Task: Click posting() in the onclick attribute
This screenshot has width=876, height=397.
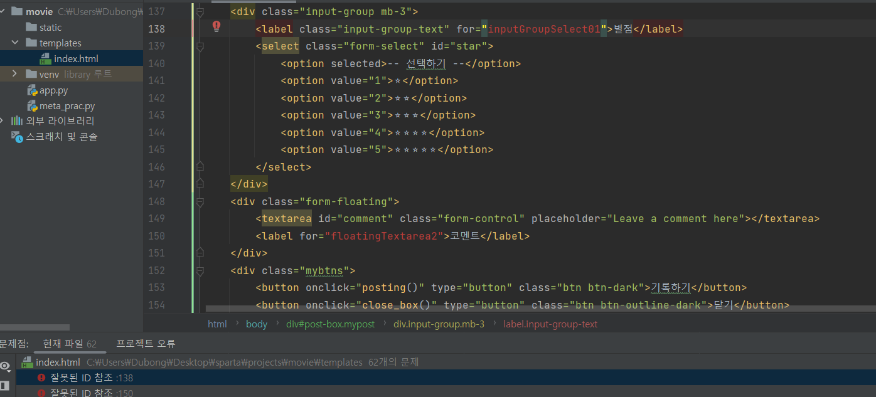Action: point(390,287)
